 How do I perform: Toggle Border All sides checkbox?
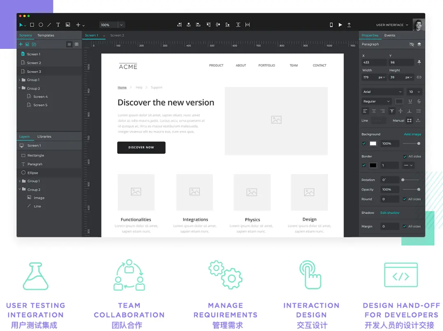tap(405, 156)
